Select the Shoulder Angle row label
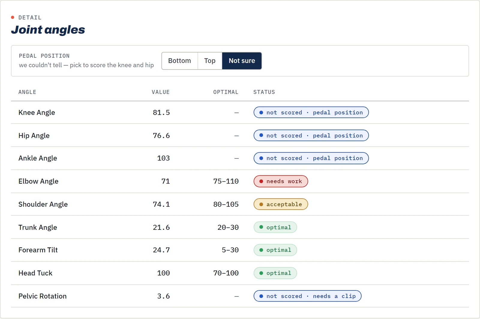This screenshot has height=319, width=480. click(43, 204)
